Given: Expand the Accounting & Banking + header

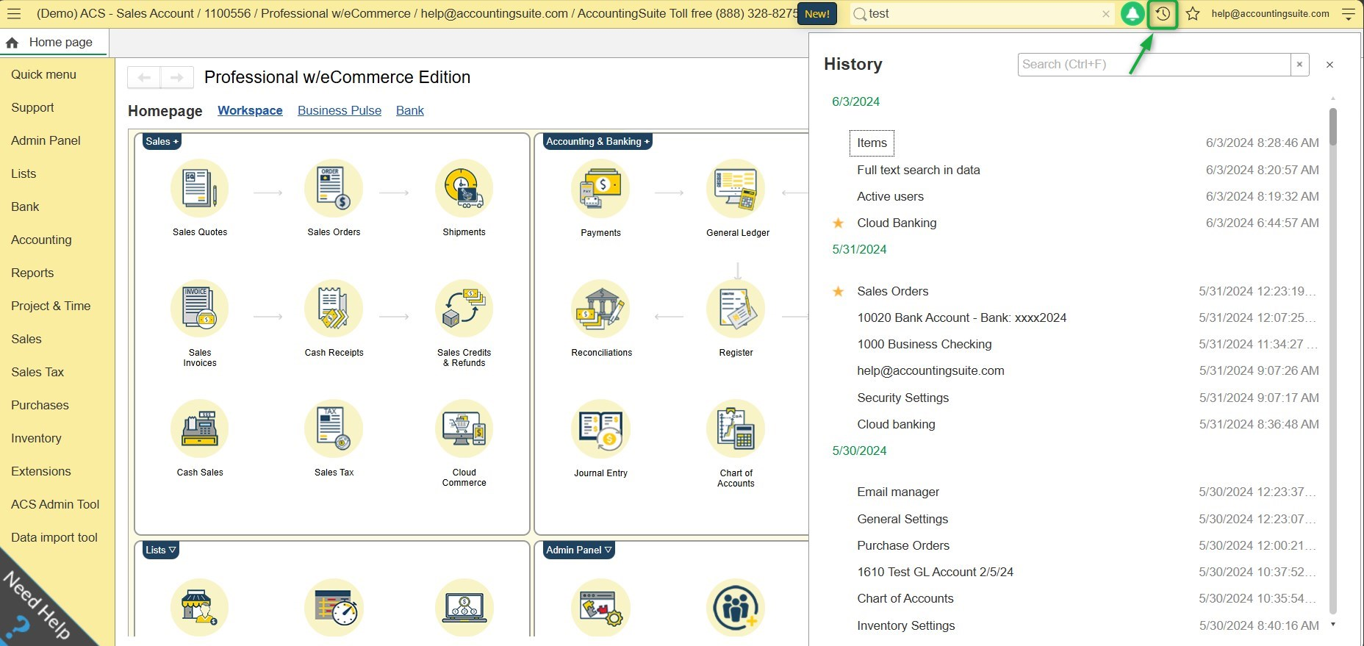Looking at the screenshot, I should click(x=597, y=141).
